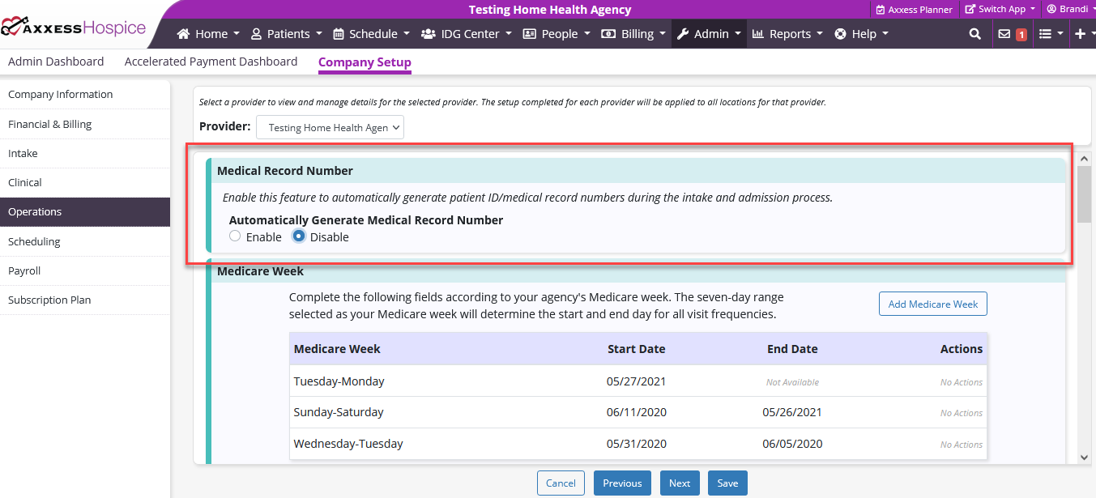Viewport: 1096px width, 498px height.
Task: Click the Add Medicare Week button
Action: [x=932, y=304]
